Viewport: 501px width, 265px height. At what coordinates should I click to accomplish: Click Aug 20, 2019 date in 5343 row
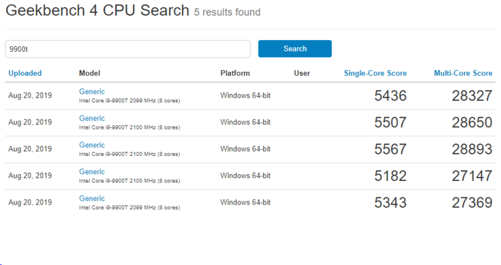30,203
